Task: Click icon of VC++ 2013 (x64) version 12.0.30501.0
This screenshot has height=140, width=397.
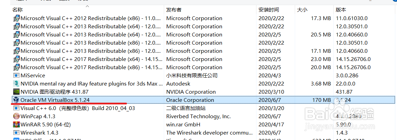Action: (x=16, y=27)
